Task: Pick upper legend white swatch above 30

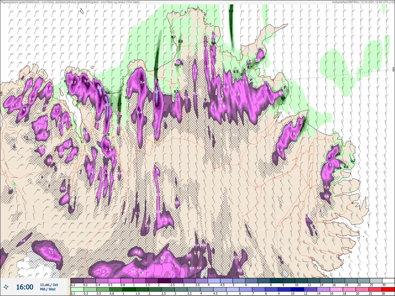Action: tap(389, 281)
